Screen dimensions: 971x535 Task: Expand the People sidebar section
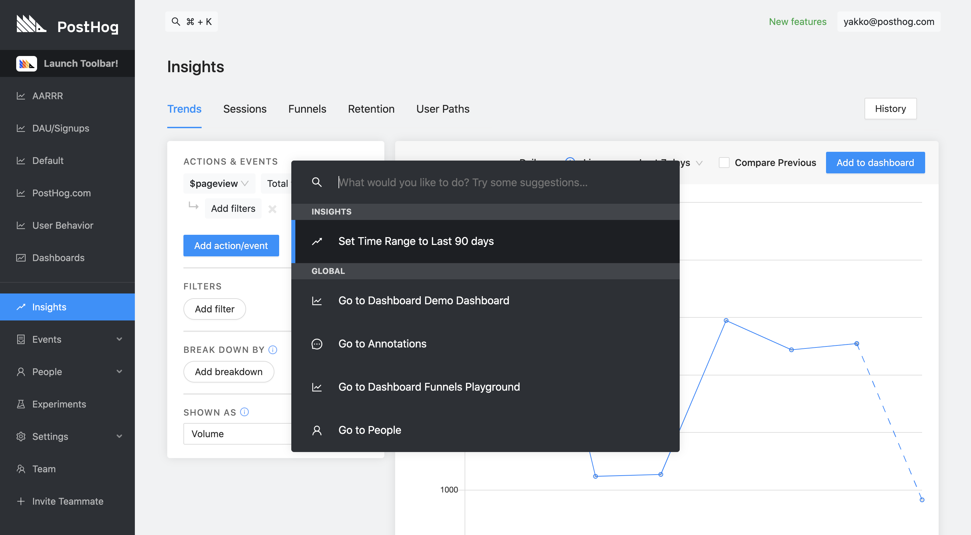click(x=119, y=372)
